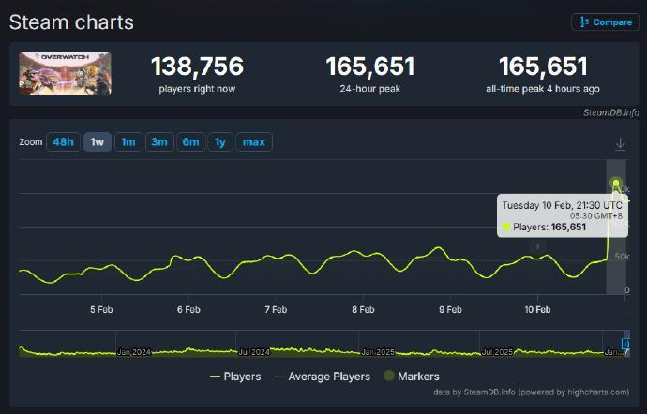Click the 5 Feb axis label
Viewport: 647px width, 414px height.
tap(101, 310)
